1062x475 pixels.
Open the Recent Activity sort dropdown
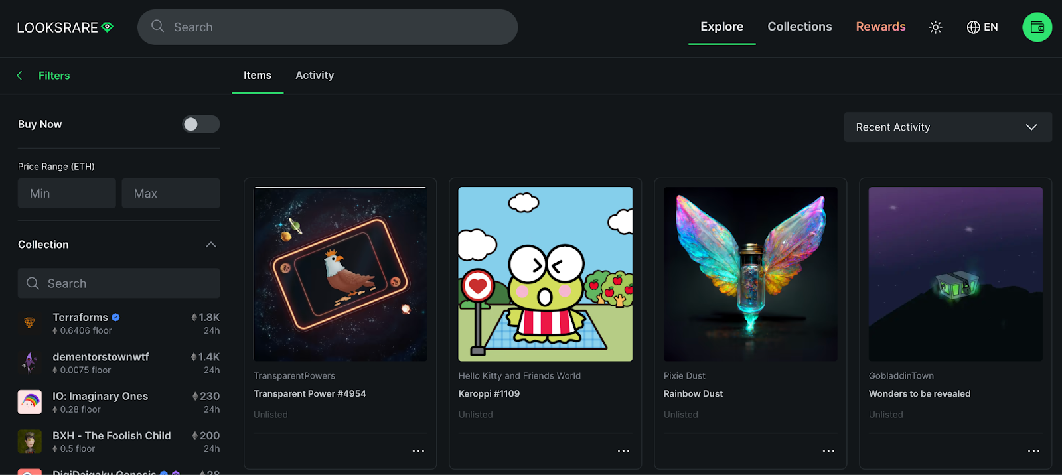click(x=948, y=127)
